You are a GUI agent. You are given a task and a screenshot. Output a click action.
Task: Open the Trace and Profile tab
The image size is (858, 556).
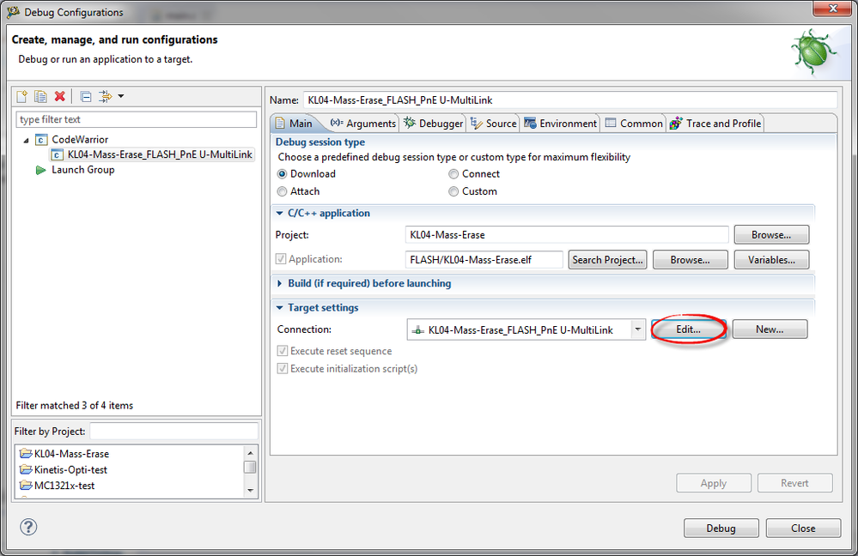[x=715, y=124]
